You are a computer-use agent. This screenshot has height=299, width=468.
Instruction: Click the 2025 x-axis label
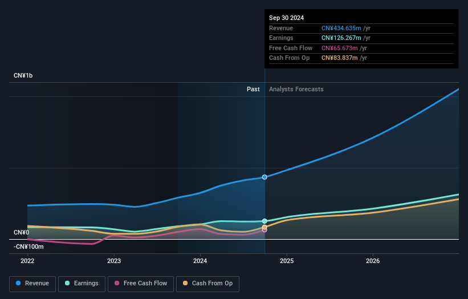click(287, 261)
